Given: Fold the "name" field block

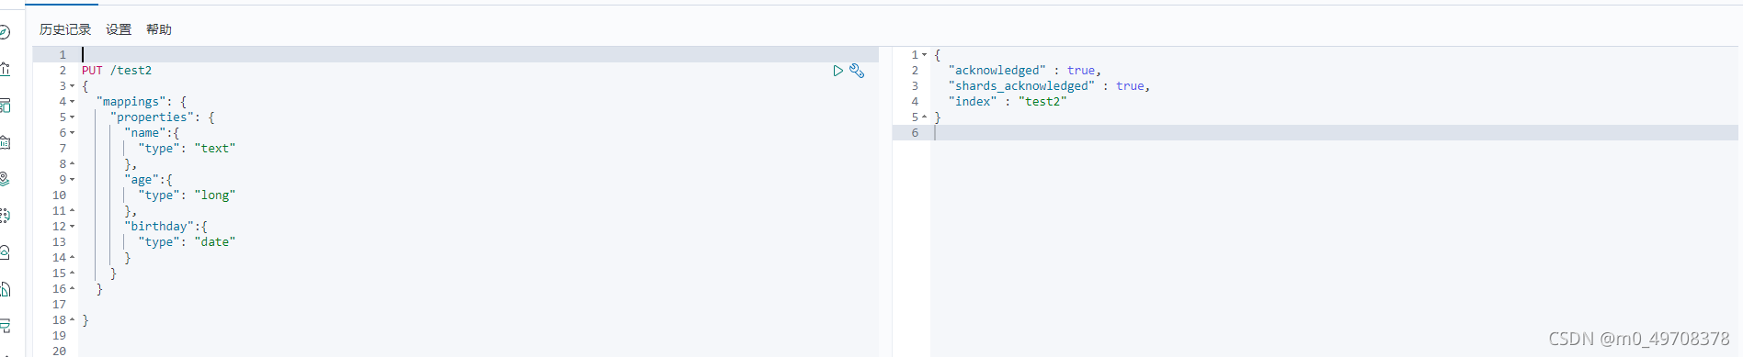Looking at the screenshot, I should 73,133.
